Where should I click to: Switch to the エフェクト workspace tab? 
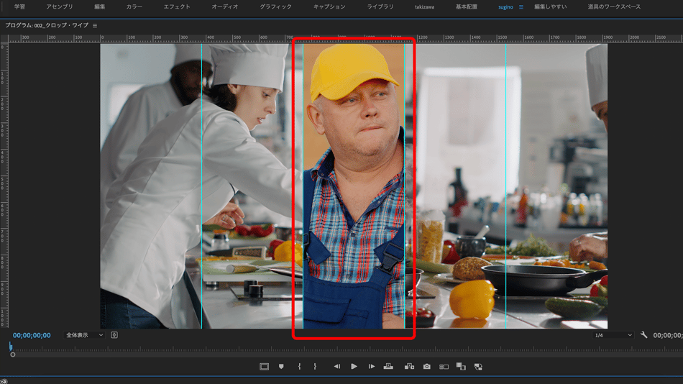(x=177, y=6)
